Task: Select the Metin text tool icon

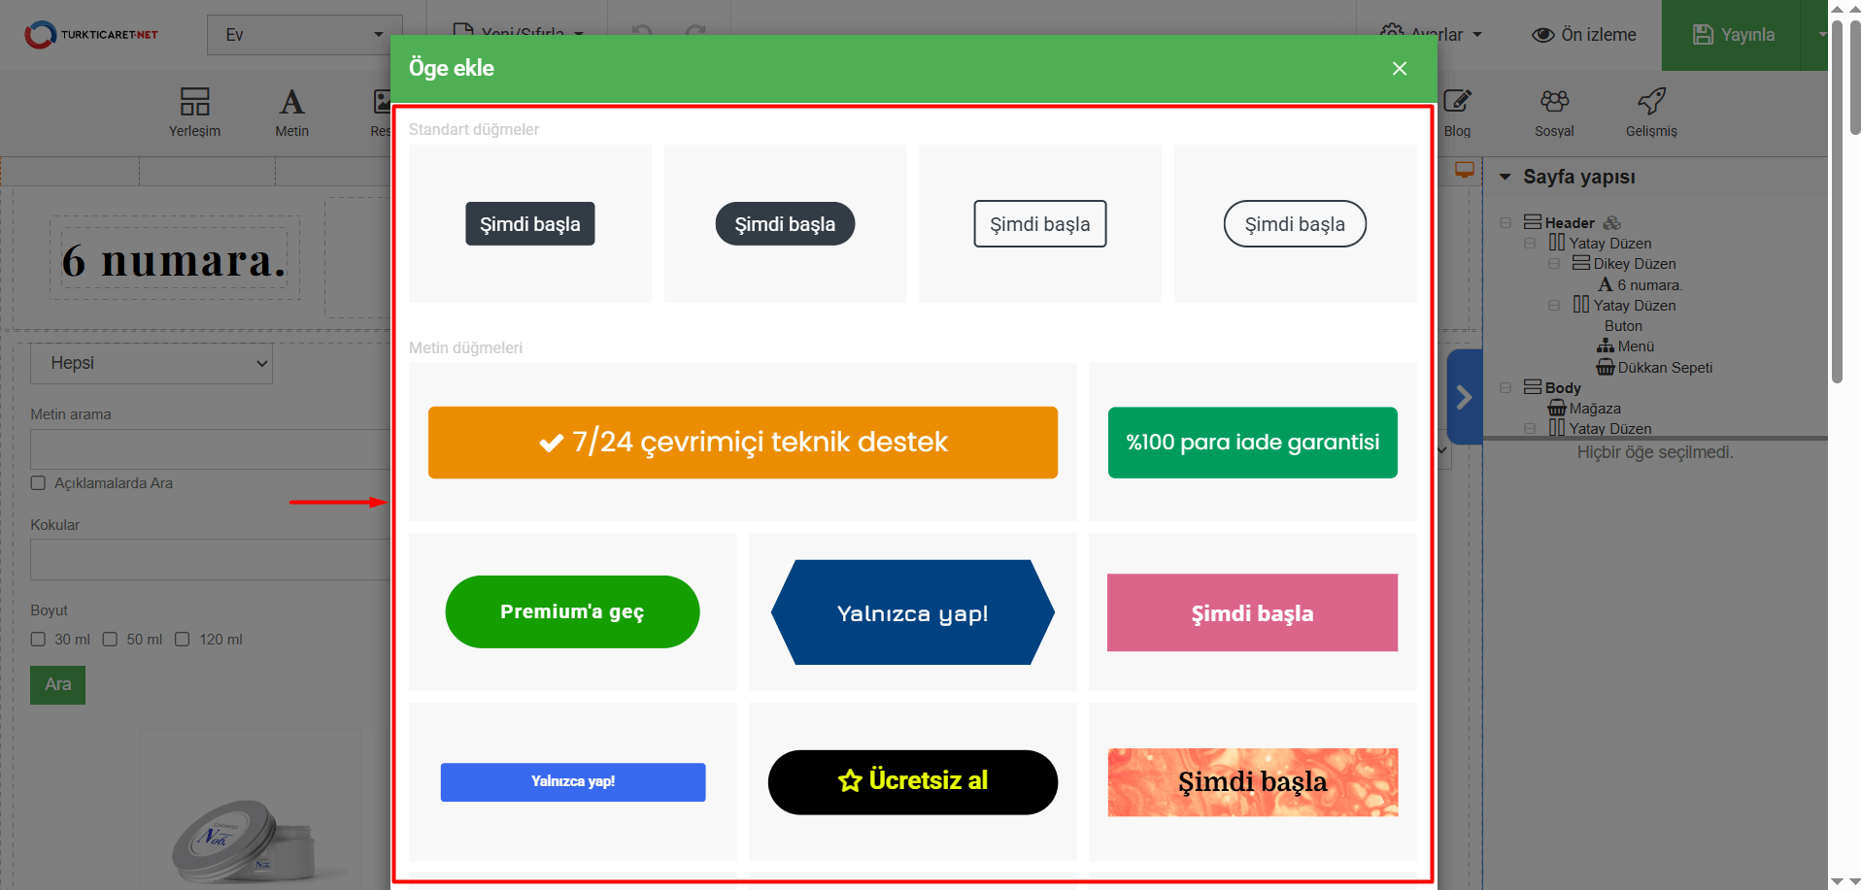Action: [291, 102]
